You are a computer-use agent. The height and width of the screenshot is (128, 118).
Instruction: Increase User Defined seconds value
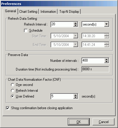point(75,95)
